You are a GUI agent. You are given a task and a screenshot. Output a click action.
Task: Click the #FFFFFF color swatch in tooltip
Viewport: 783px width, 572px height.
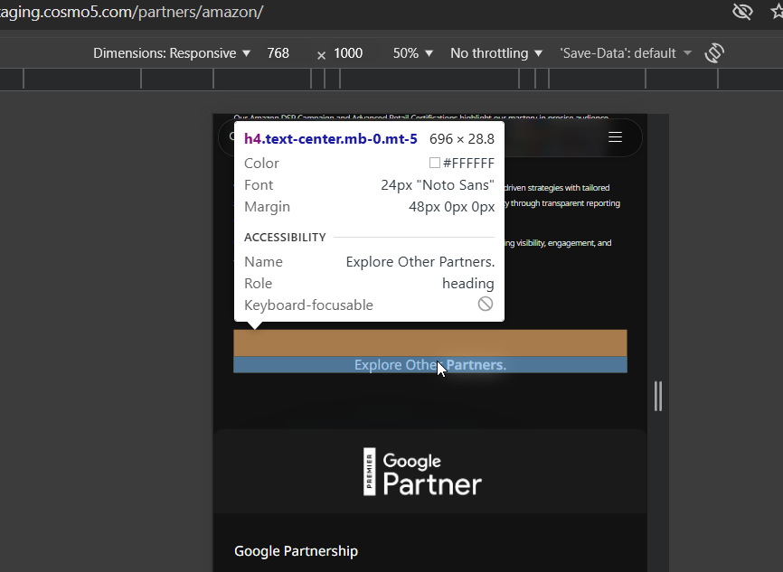(434, 163)
